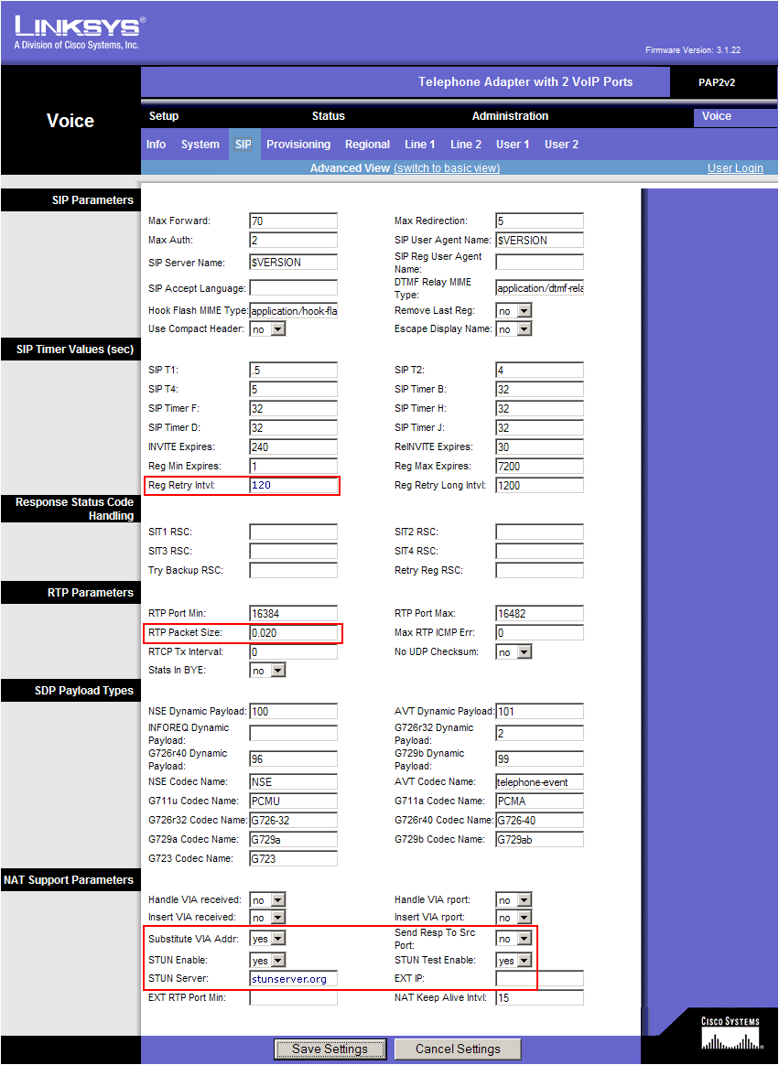Open the Setup menu
This screenshot has width=779, height=1065.
pos(164,116)
